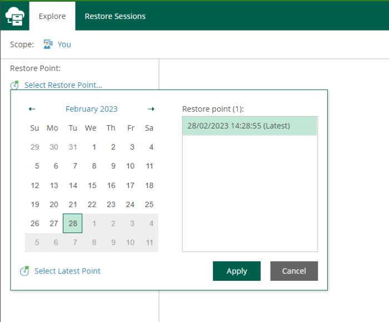
Task: Select date 27 in the calendar
Action: [x=54, y=224]
